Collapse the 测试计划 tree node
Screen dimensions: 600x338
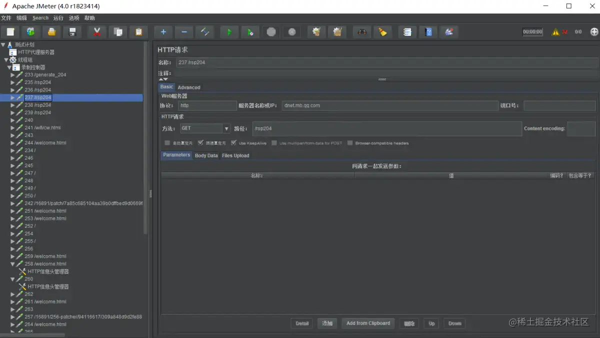click(3, 44)
